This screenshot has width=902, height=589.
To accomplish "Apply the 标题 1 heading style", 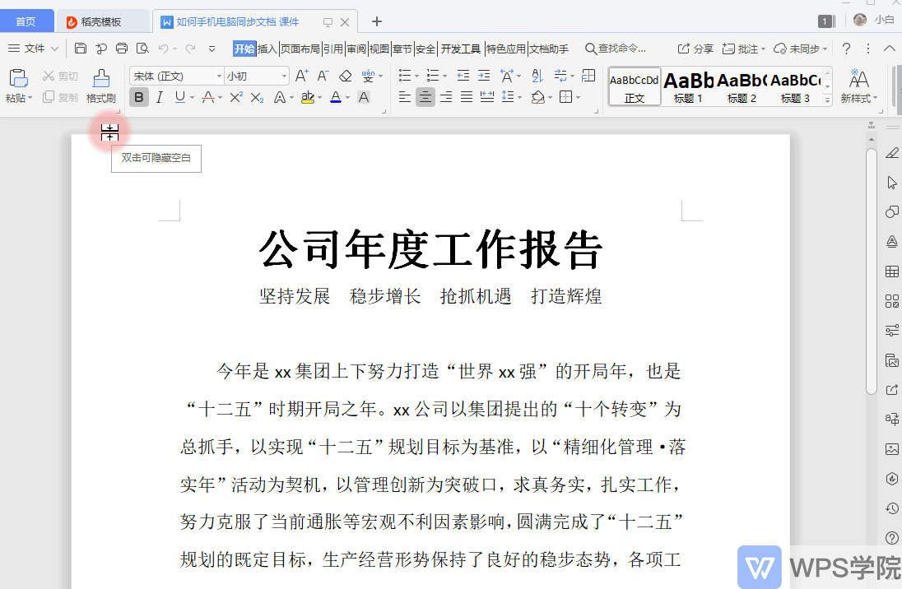I will click(x=688, y=86).
